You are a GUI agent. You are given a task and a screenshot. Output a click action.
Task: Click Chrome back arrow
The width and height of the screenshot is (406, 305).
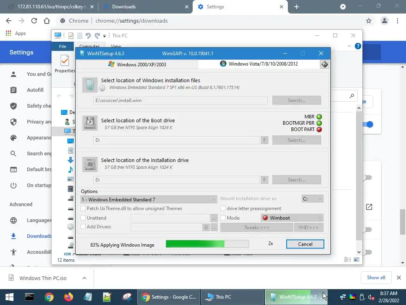pyautogui.click(x=9, y=21)
